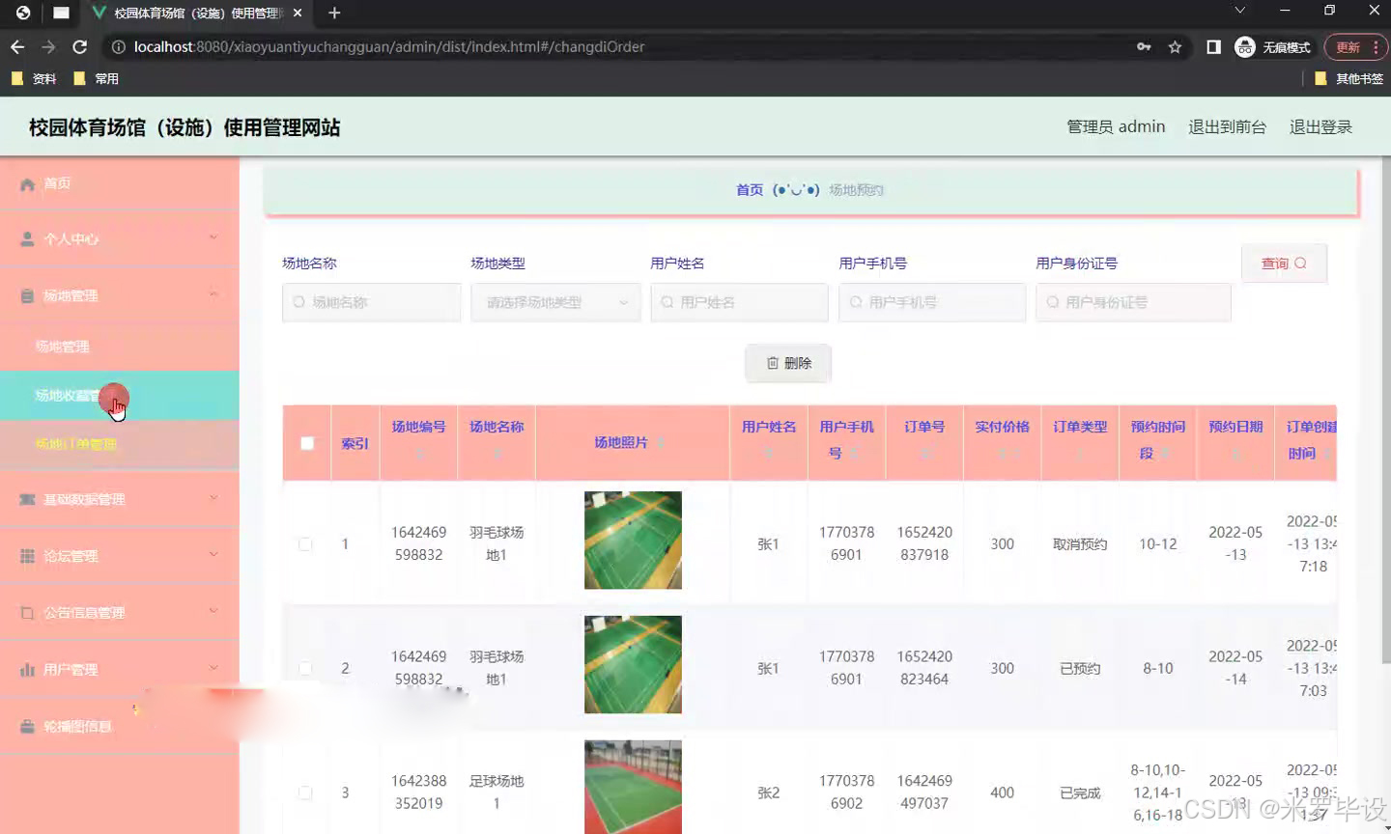The width and height of the screenshot is (1391, 834).
Task: Click the 删除 delete button
Action: click(x=787, y=363)
